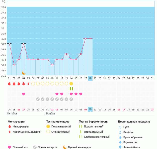Click the intercourse heart on cycle day 04
This screenshot has width=157, height=149.
tap(24, 94)
